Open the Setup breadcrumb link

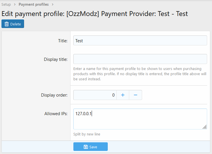(6, 5)
